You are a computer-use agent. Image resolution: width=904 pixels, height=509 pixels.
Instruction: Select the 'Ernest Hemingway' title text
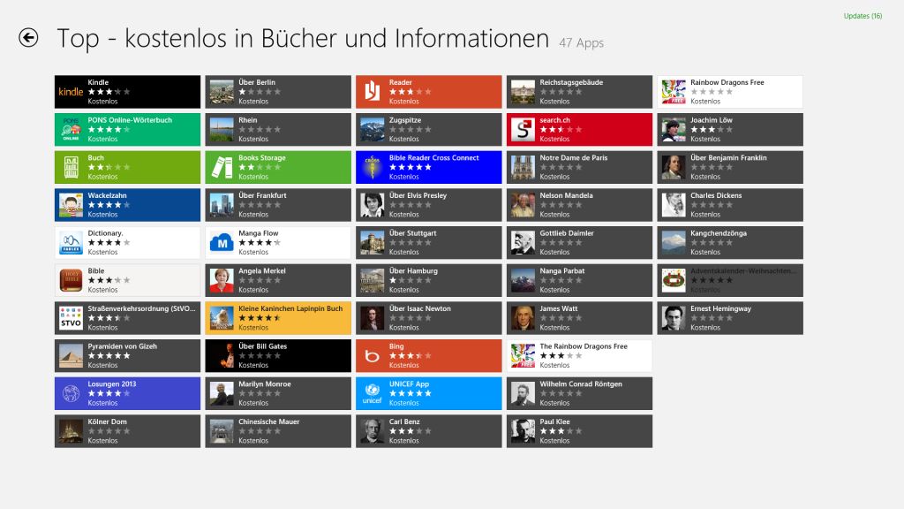720,308
